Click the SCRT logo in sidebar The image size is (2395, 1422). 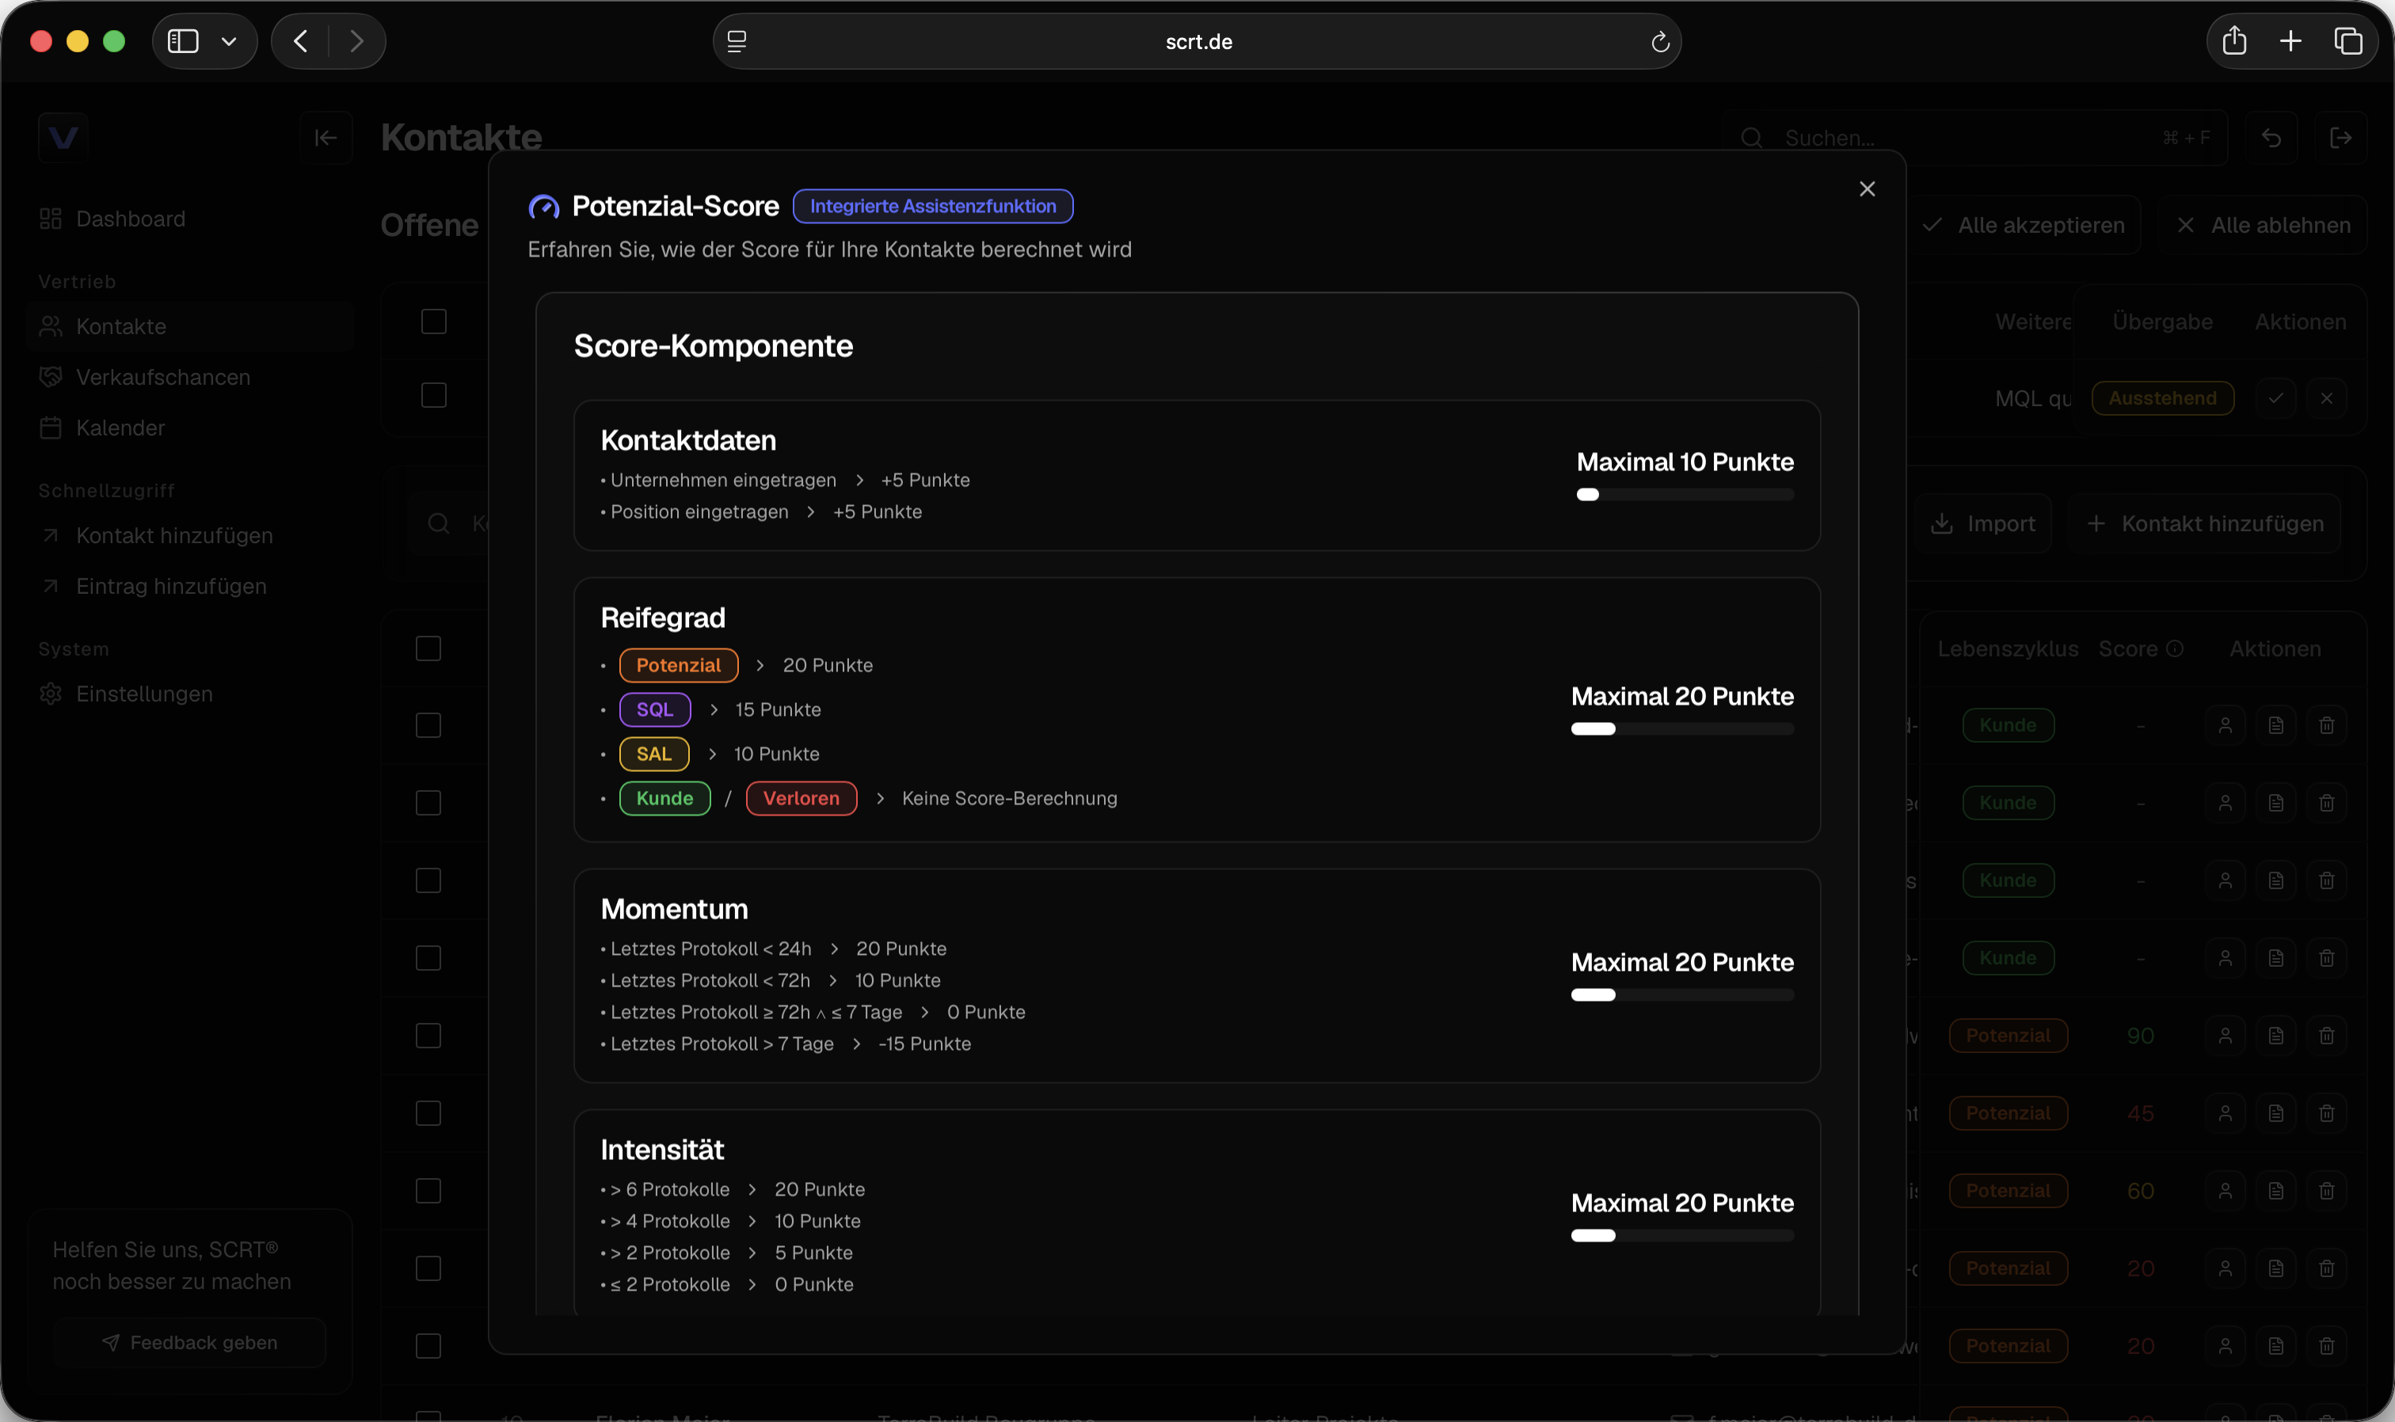coord(63,138)
